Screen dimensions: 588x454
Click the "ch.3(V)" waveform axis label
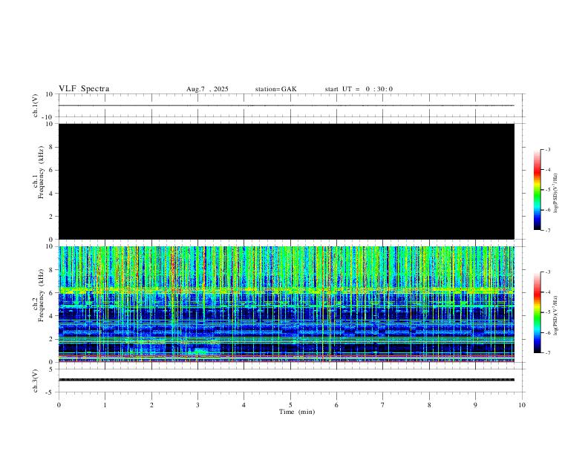coord(36,381)
